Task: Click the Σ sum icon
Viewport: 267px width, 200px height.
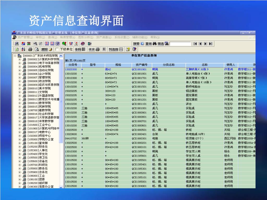Action: click(104, 49)
